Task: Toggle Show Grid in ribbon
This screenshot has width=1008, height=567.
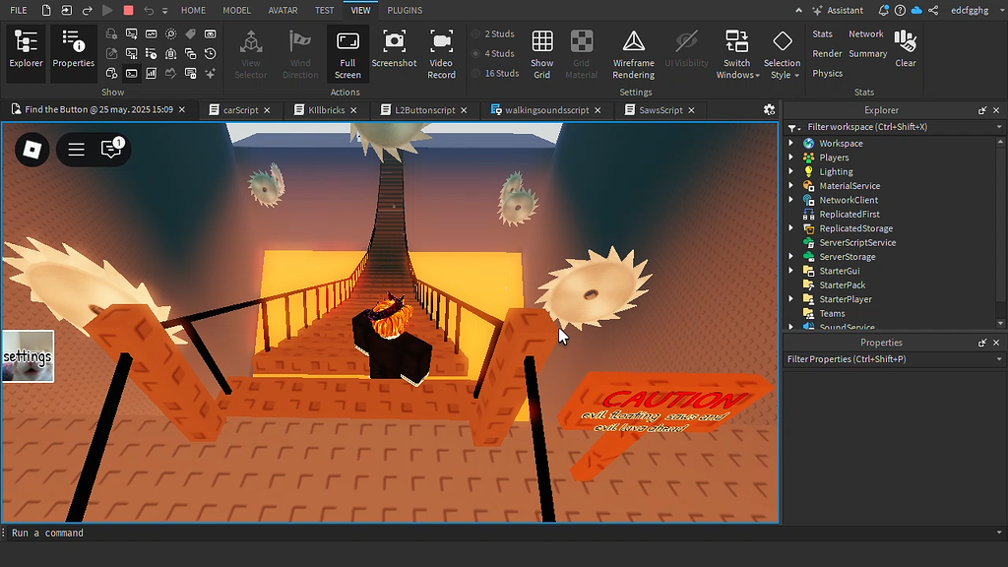Action: [x=542, y=50]
